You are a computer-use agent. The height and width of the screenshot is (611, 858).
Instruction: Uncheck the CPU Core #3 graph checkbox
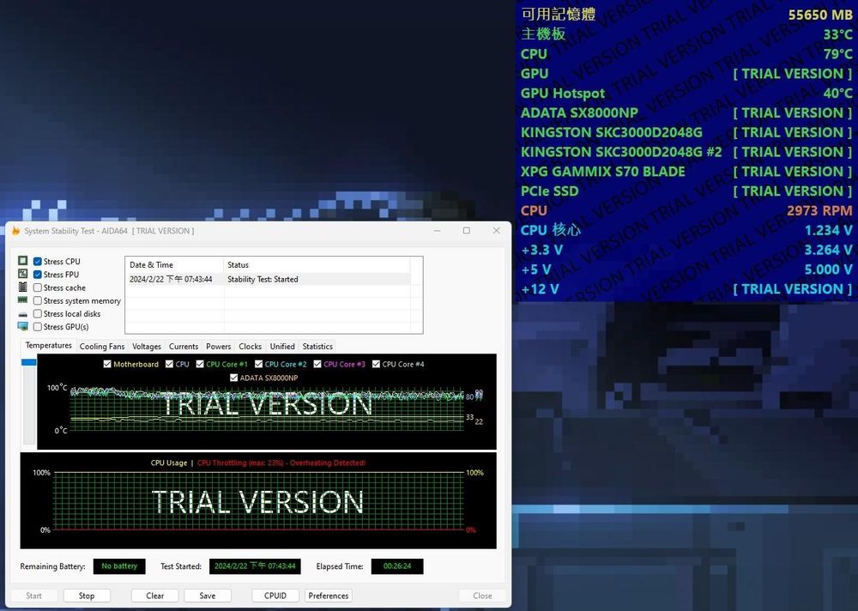tap(319, 364)
